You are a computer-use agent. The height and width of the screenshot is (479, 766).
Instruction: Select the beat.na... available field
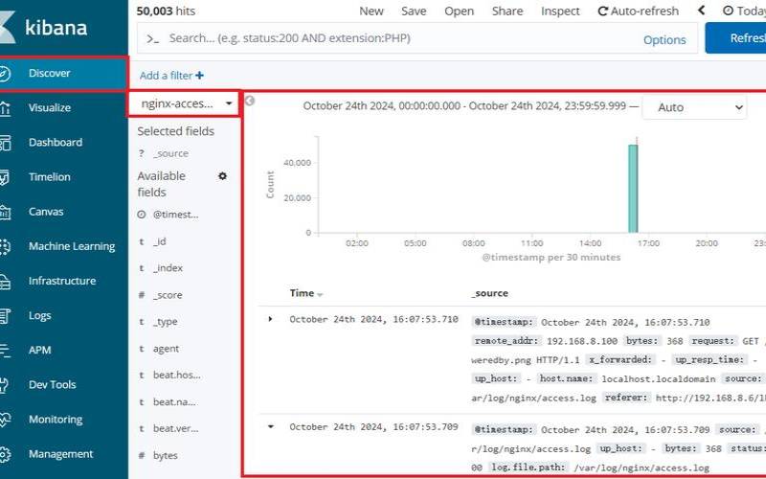click(174, 402)
